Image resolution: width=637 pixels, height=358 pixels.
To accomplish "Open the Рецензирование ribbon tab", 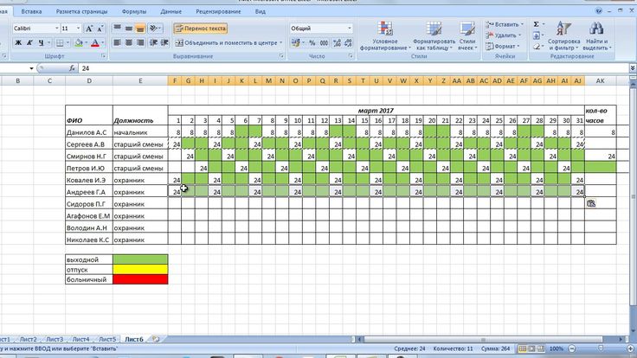I will [x=218, y=11].
